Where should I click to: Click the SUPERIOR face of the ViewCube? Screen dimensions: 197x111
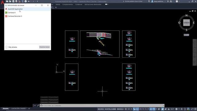(x=187, y=23)
